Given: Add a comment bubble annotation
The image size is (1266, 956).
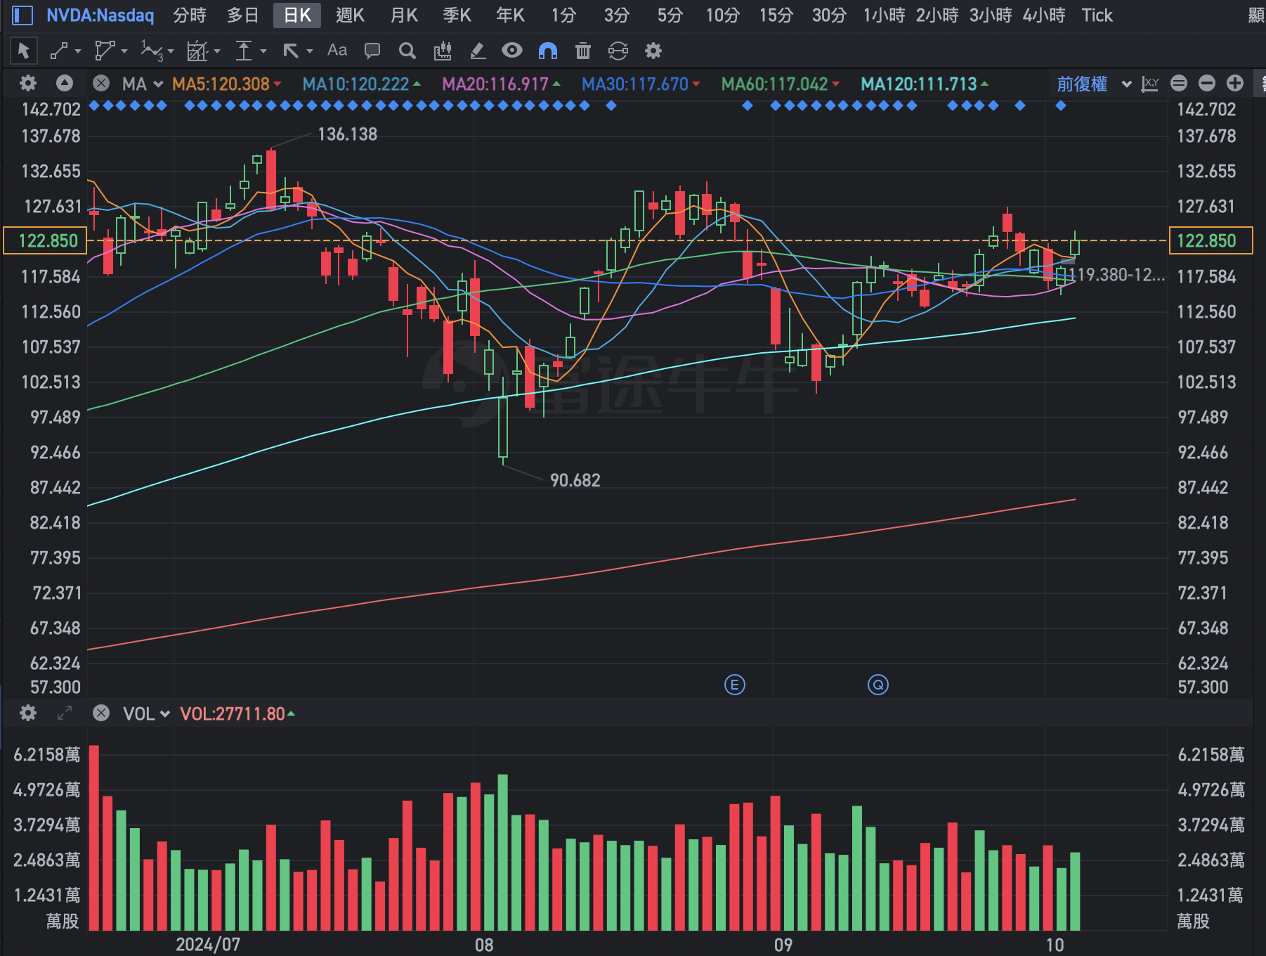Looking at the screenshot, I should [372, 51].
